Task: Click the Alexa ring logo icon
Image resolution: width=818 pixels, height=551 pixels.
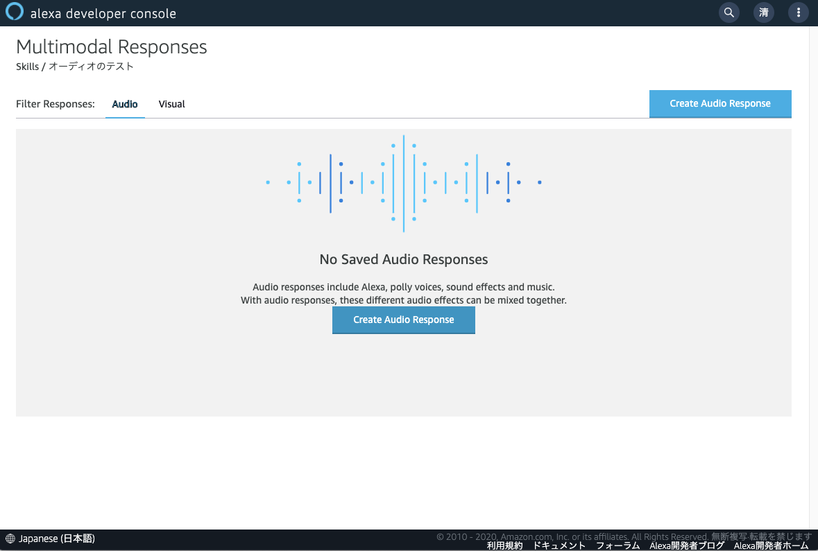Action: 14,12
